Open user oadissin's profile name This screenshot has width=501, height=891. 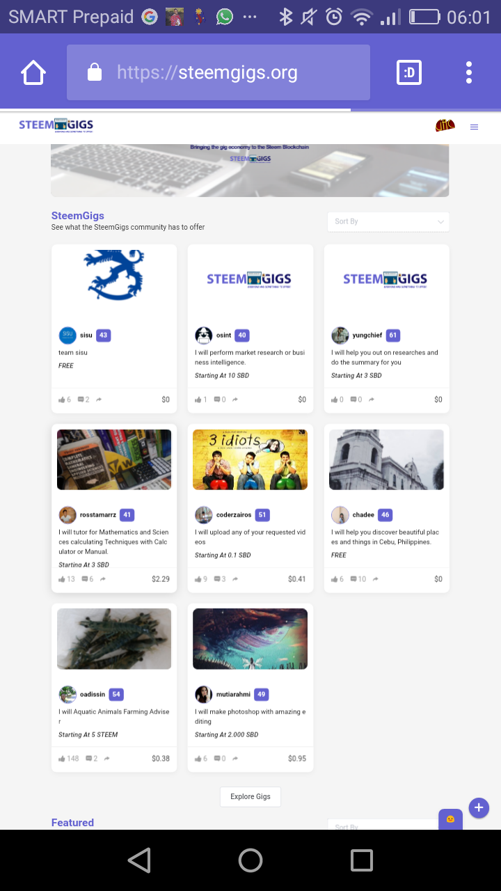tap(93, 695)
